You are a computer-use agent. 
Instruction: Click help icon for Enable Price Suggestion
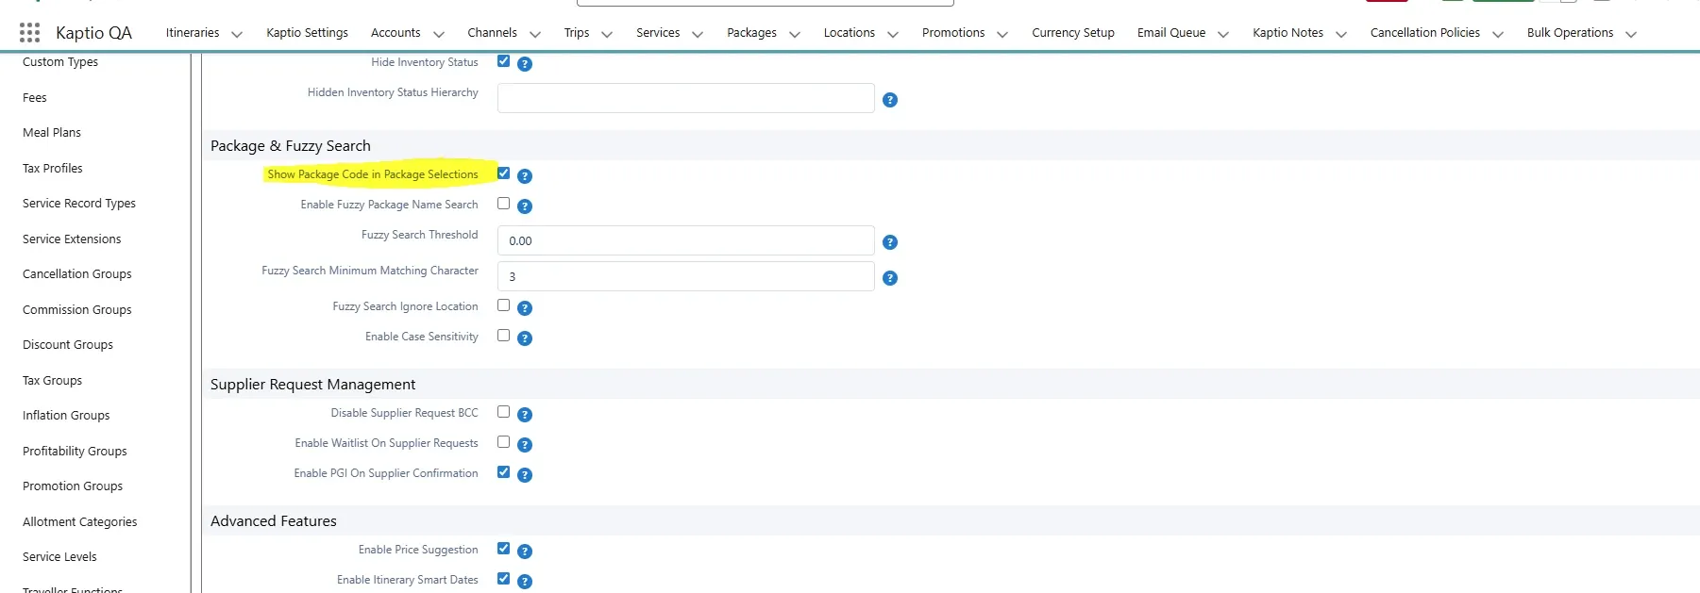pyautogui.click(x=525, y=552)
